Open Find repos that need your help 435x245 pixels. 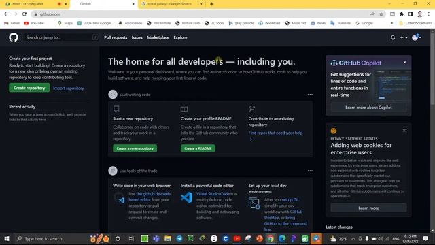point(275,133)
